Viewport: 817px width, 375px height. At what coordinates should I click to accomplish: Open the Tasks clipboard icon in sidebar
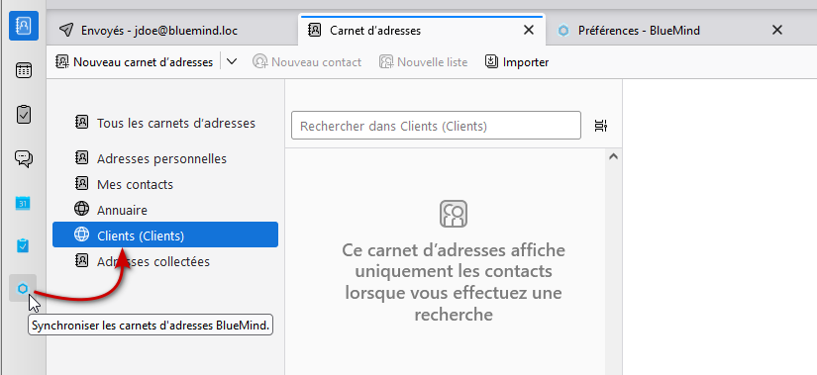(24, 115)
